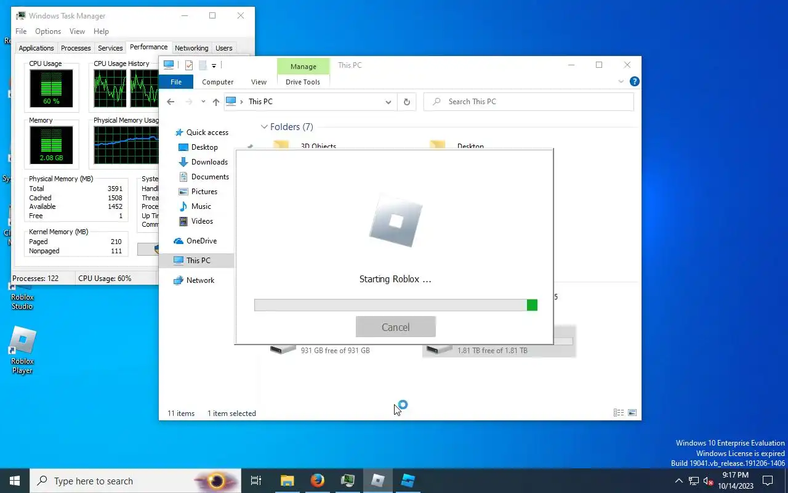Click the taskbar search box

[x=135, y=481]
